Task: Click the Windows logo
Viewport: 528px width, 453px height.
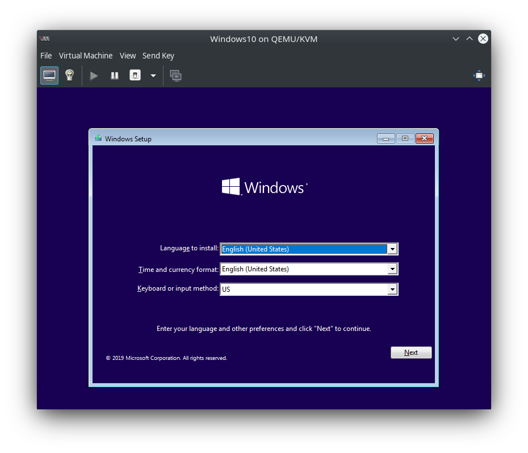Action: (x=265, y=187)
